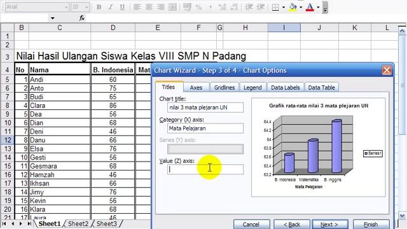Switch to the Data Labels tab
Image resolution: width=407 pixels, height=229 pixels.
tap(286, 88)
